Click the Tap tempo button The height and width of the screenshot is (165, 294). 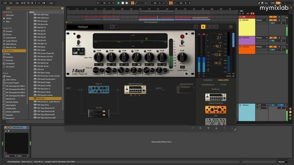pyautogui.click(x=17, y=3)
